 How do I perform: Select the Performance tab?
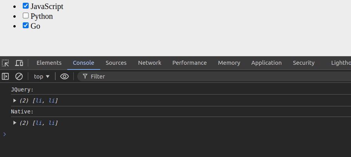pyautogui.click(x=189, y=63)
